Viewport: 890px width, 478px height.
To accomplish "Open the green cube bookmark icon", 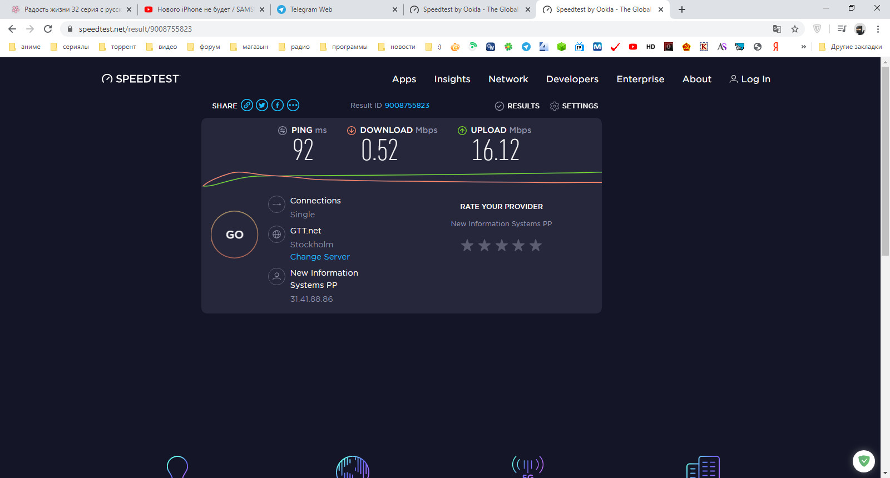I will tap(562, 47).
